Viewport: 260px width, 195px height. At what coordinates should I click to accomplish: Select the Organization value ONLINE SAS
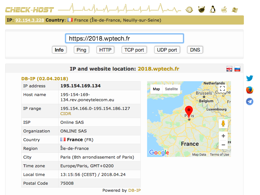[74, 131]
